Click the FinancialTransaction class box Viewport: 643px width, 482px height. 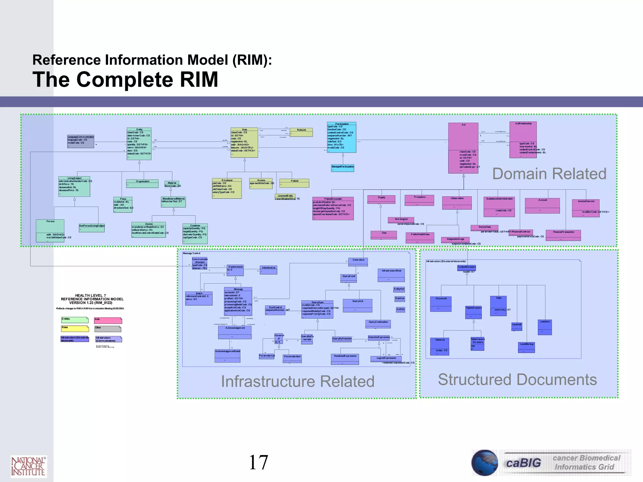563,235
